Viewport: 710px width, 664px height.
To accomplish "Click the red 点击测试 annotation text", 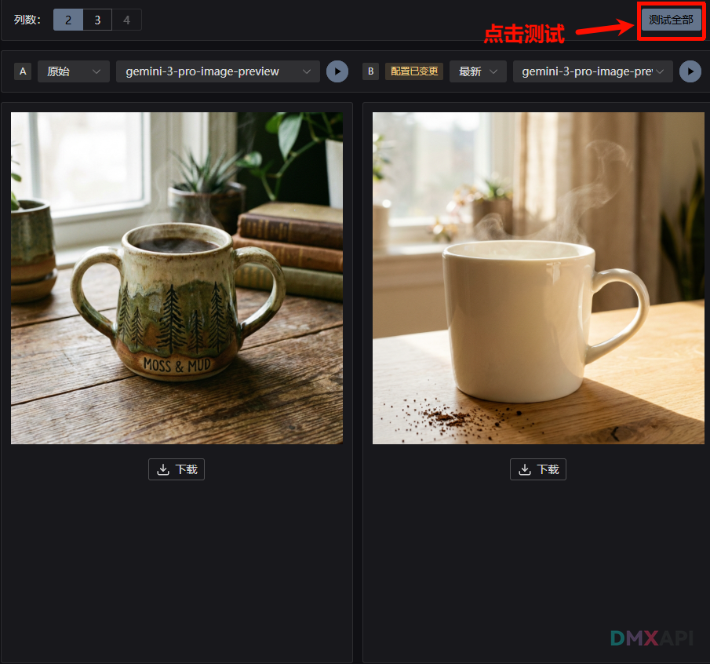I will pos(523,34).
